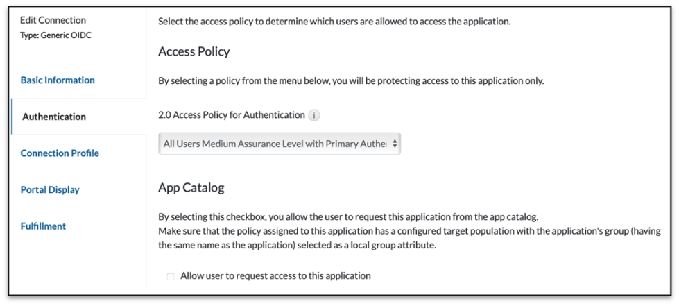Viewport: 679px width, 306px height.
Task: Click the up-down arrows on policy dropdown
Action: click(x=395, y=144)
